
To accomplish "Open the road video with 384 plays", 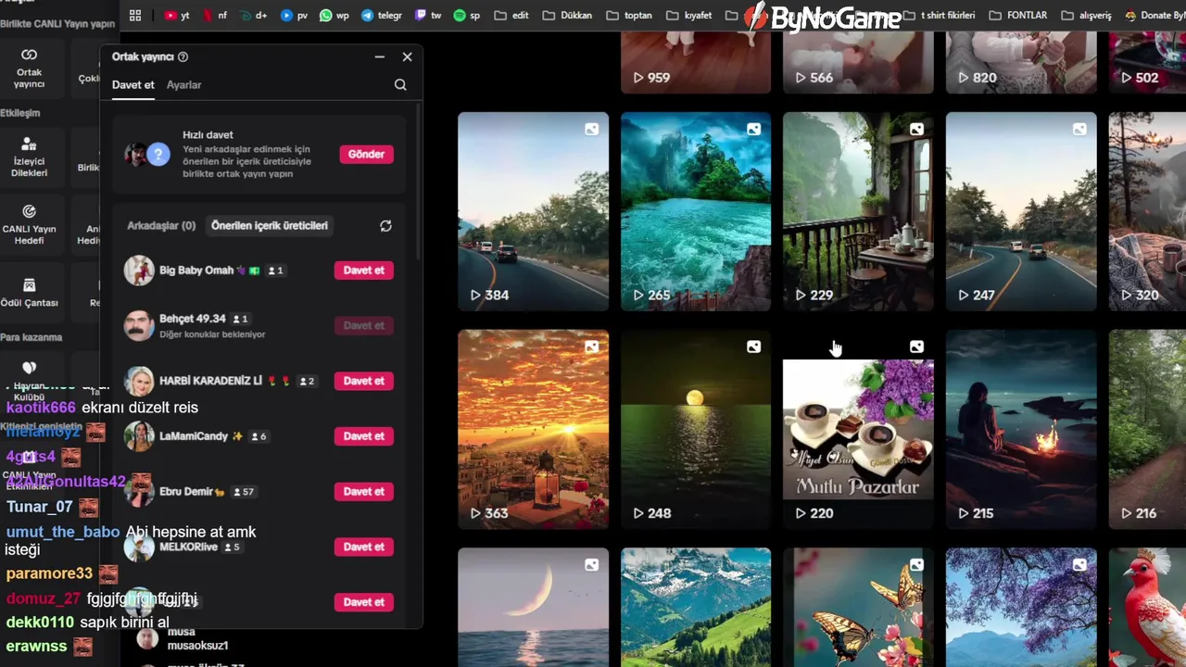I will point(533,212).
